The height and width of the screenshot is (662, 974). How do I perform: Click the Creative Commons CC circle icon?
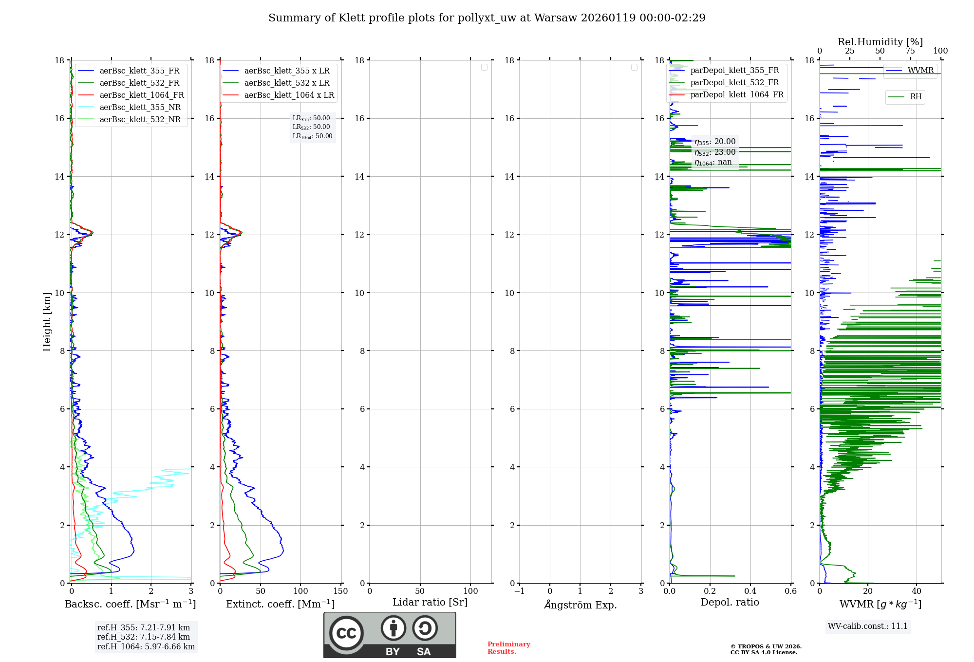tap(346, 633)
